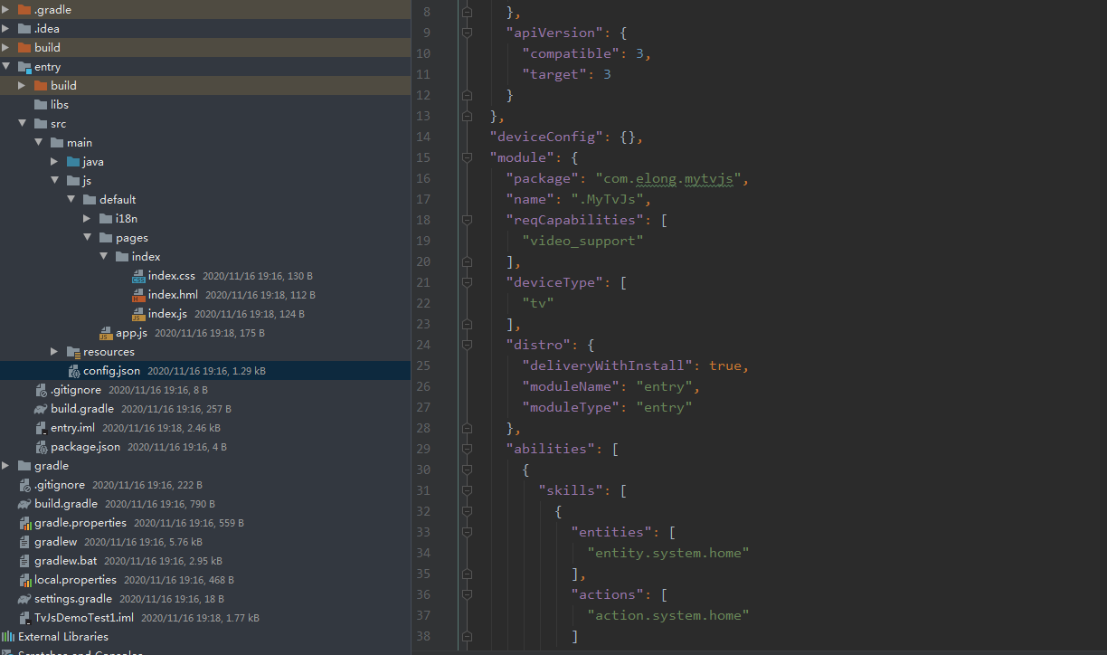
Task: Collapse the src folder arrow
Action: pyautogui.click(x=23, y=124)
